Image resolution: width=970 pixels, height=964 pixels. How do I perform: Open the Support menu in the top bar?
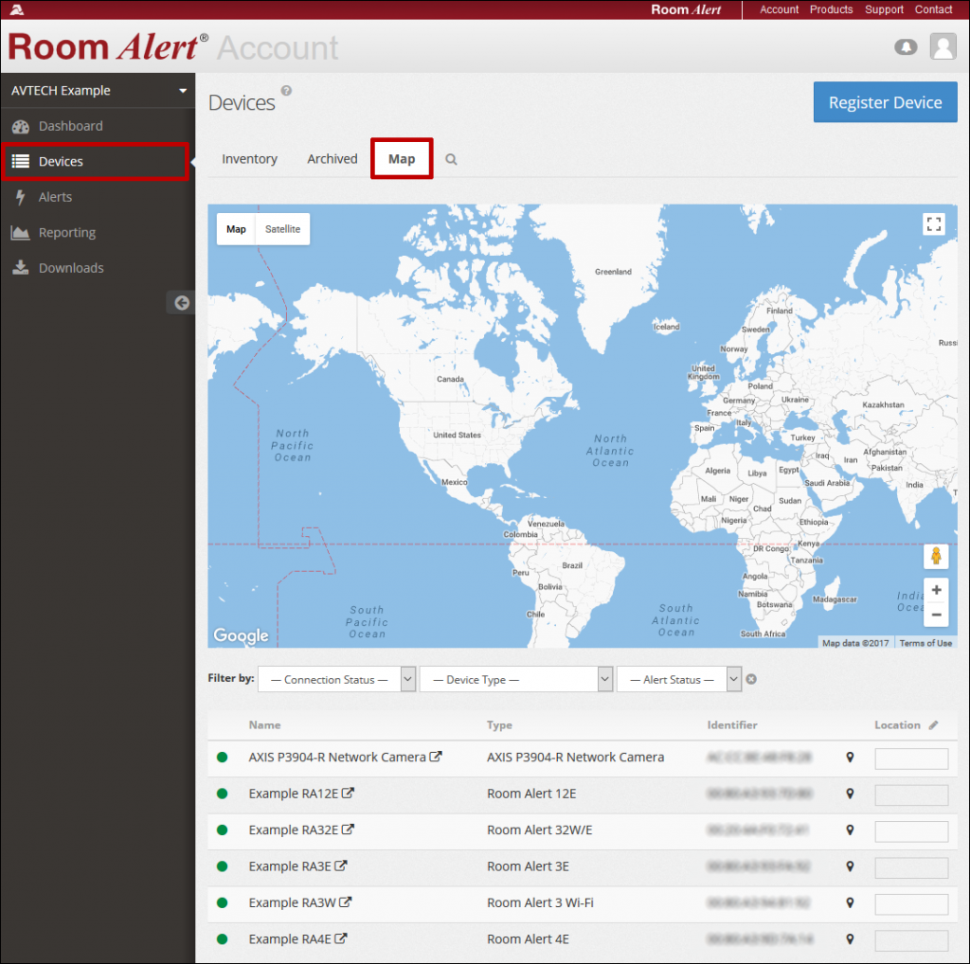point(884,9)
